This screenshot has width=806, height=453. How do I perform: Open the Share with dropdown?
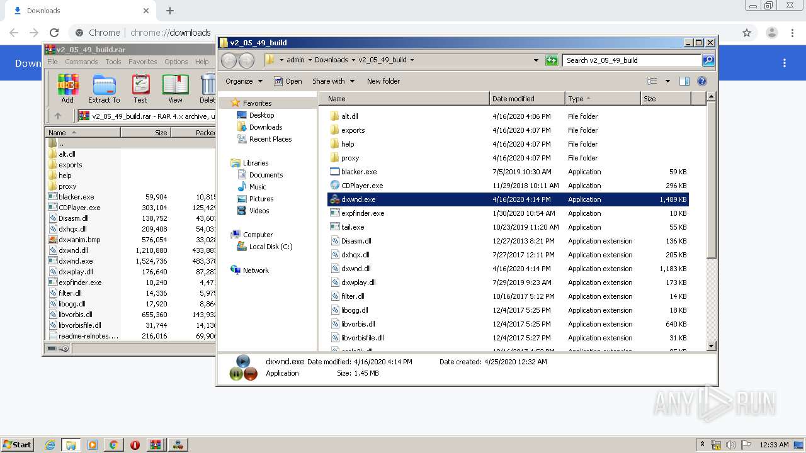tap(333, 81)
